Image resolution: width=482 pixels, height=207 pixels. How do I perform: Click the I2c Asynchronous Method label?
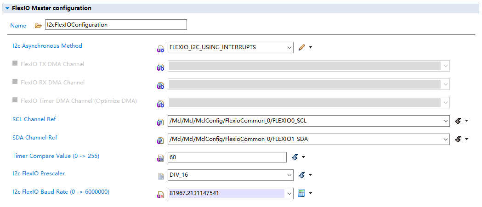pos(47,46)
